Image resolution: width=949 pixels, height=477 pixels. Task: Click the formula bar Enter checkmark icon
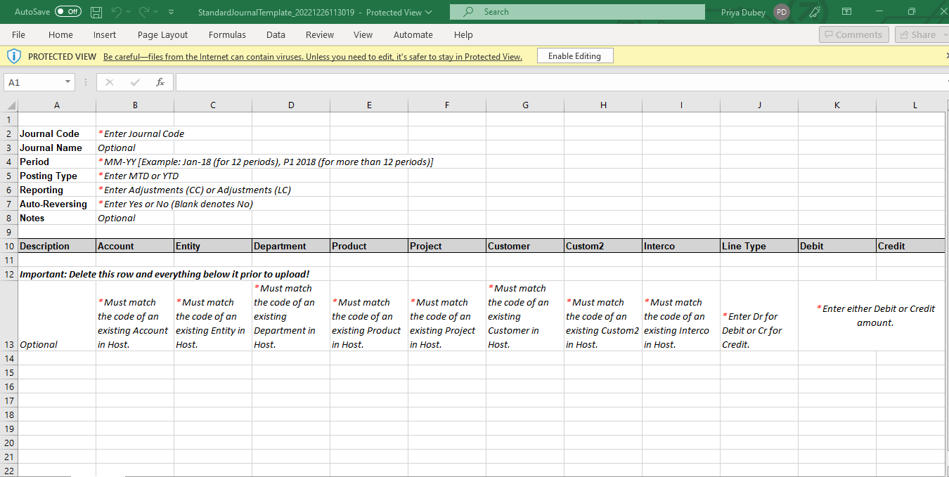pos(135,82)
